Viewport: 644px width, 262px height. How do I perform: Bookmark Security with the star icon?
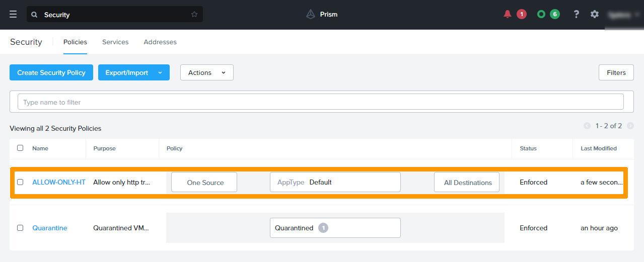pyautogui.click(x=194, y=14)
